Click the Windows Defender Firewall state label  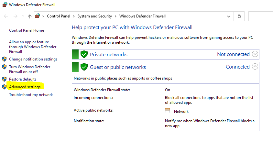pos(102,90)
